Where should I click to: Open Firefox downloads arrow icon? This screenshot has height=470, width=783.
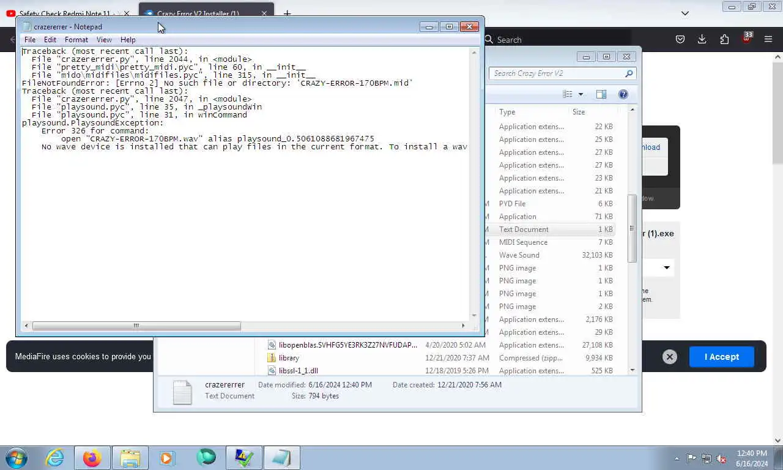702,39
